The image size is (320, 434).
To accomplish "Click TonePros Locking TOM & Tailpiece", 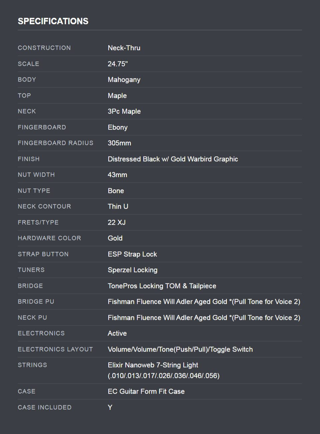I will (162, 286).
